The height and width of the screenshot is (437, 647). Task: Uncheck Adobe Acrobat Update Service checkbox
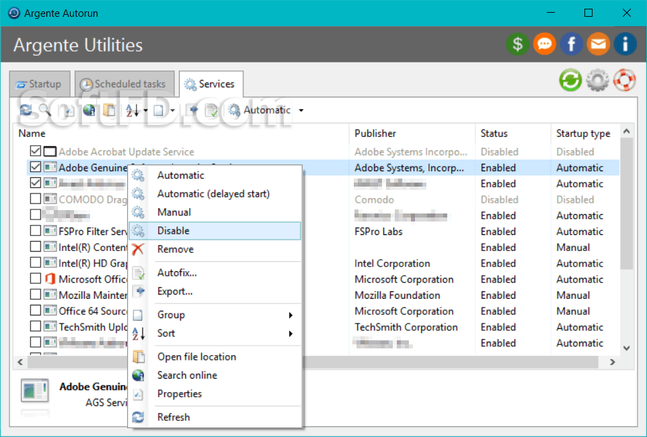coord(36,151)
